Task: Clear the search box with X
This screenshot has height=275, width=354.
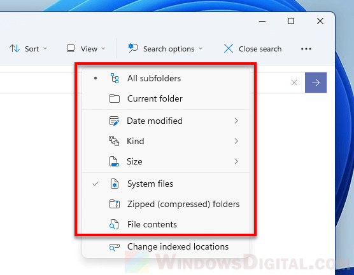Action: pos(294,83)
